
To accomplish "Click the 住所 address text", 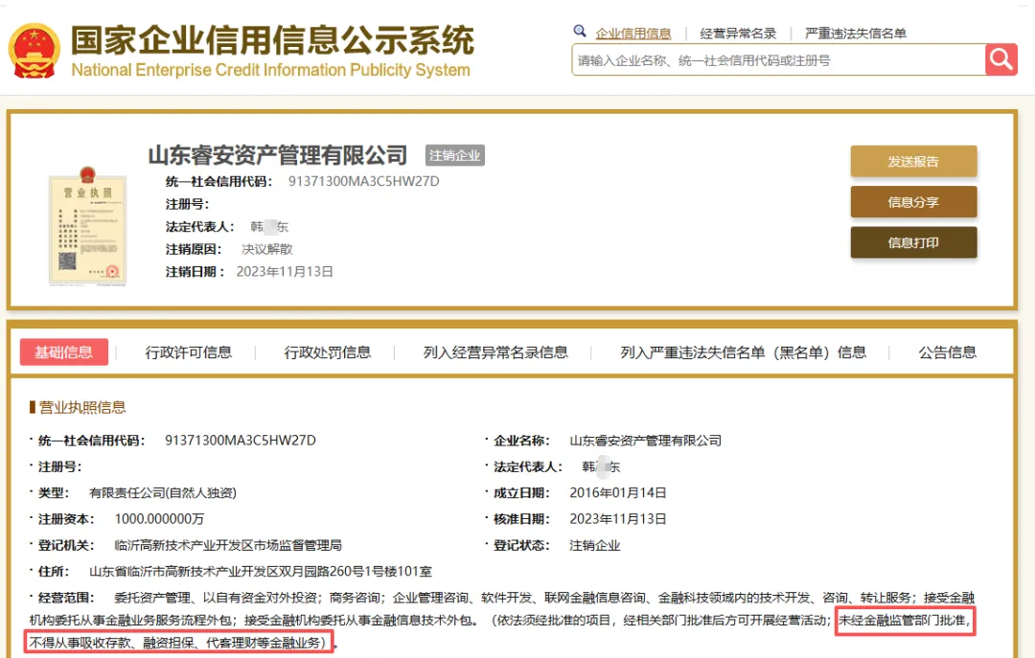I will point(261,571).
